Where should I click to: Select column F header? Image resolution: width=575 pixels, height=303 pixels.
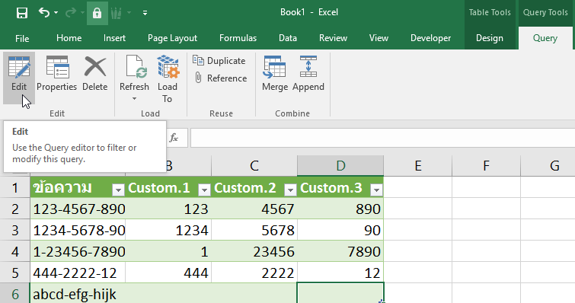pyautogui.click(x=486, y=166)
